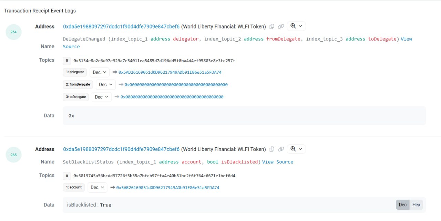The width and height of the screenshot is (441, 221).
Task: Select Dec format for isBlacklisted data
Action: [x=403, y=205]
